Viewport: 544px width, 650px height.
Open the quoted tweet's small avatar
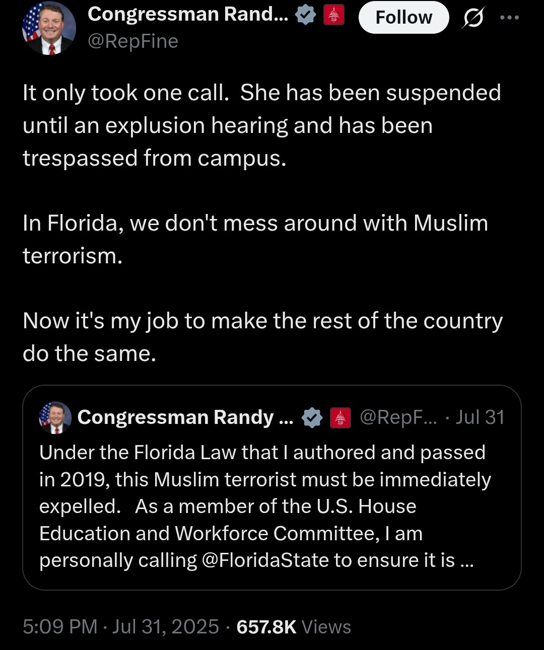pyautogui.click(x=55, y=417)
